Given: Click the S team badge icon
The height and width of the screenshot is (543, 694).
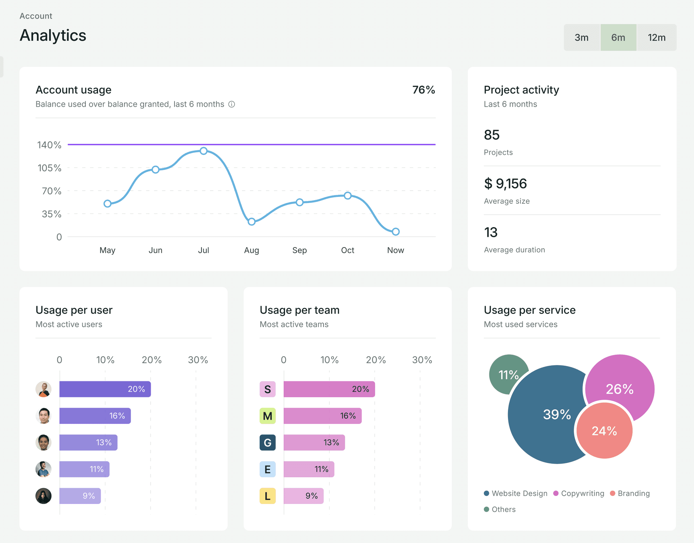Looking at the screenshot, I should coord(267,389).
